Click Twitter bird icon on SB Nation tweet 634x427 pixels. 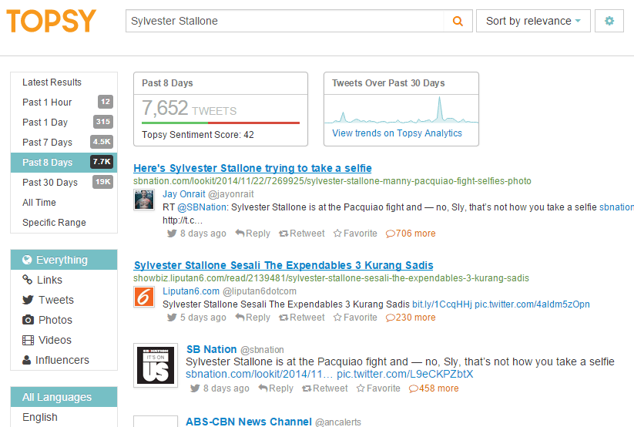point(195,388)
